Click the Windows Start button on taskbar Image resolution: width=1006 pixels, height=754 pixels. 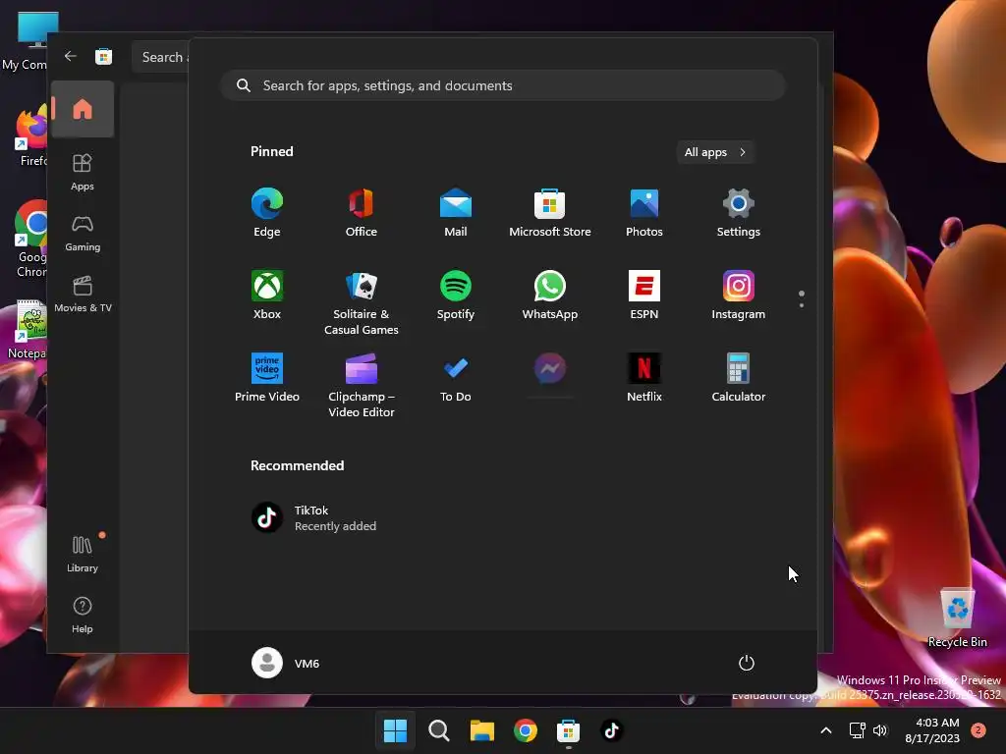tap(395, 730)
